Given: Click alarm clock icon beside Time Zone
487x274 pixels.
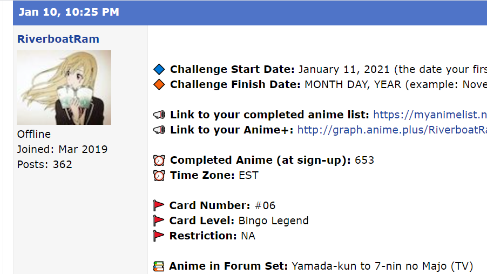Looking at the screenshot, I should pos(159,176).
